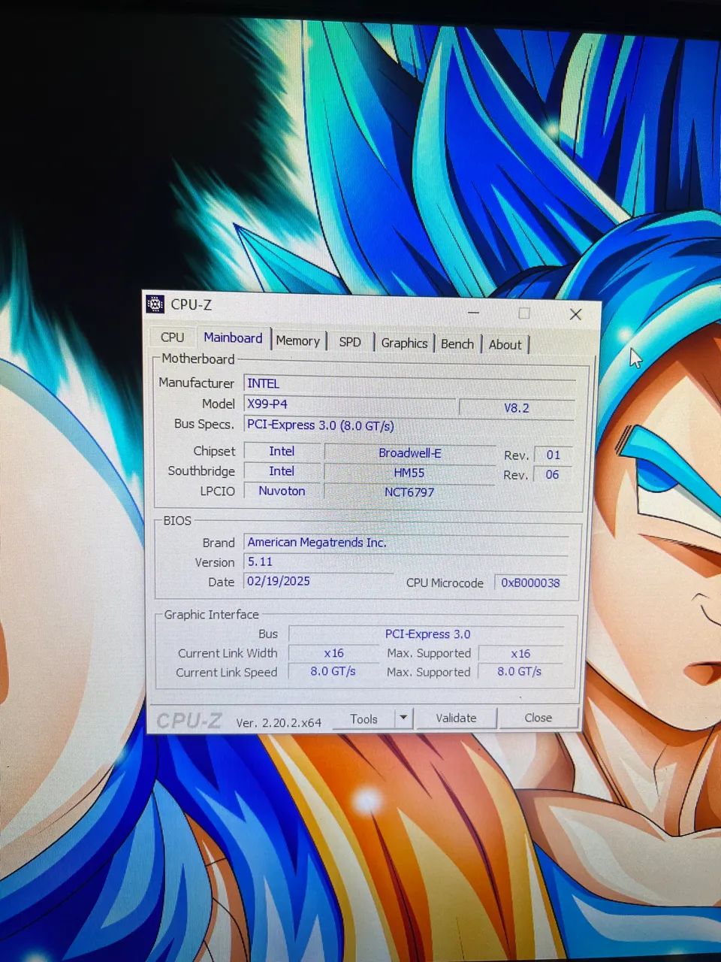Switch to the CPU tab

click(172, 337)
